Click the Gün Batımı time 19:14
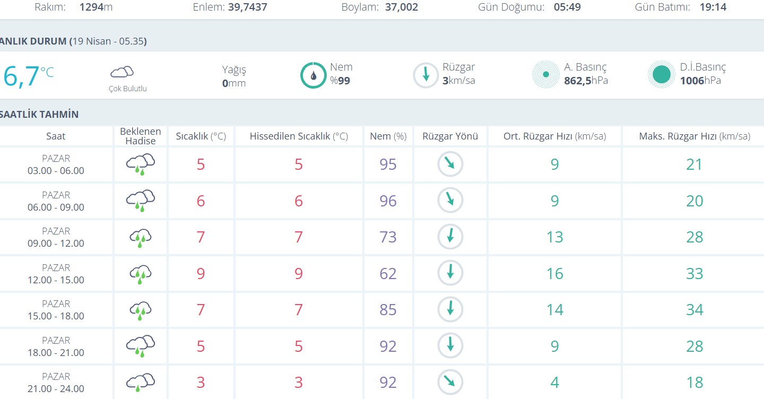764x399 pixels. tap(713, 7)
